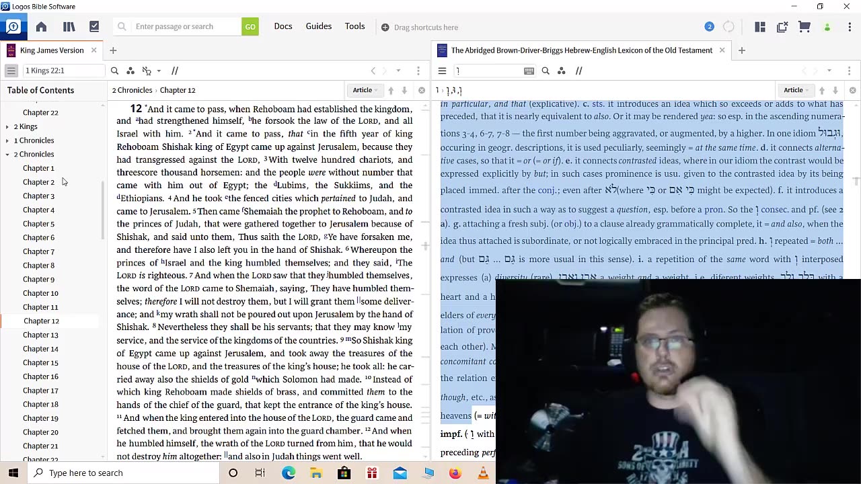Screen dimensions: 861x484
Task: Open the Hebrew keyboard in the Lexicon box
Action: [529, 71]
